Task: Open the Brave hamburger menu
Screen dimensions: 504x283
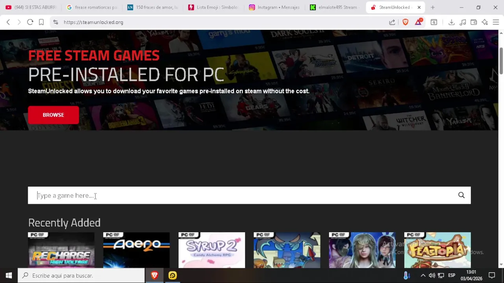Action: pos(496,22)
